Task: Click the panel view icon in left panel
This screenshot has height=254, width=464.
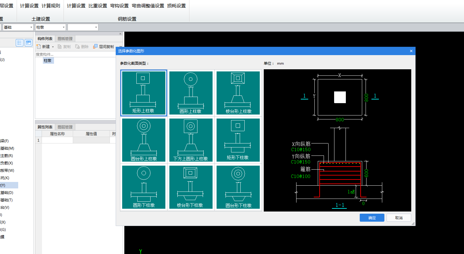Action: pos(28,43)
